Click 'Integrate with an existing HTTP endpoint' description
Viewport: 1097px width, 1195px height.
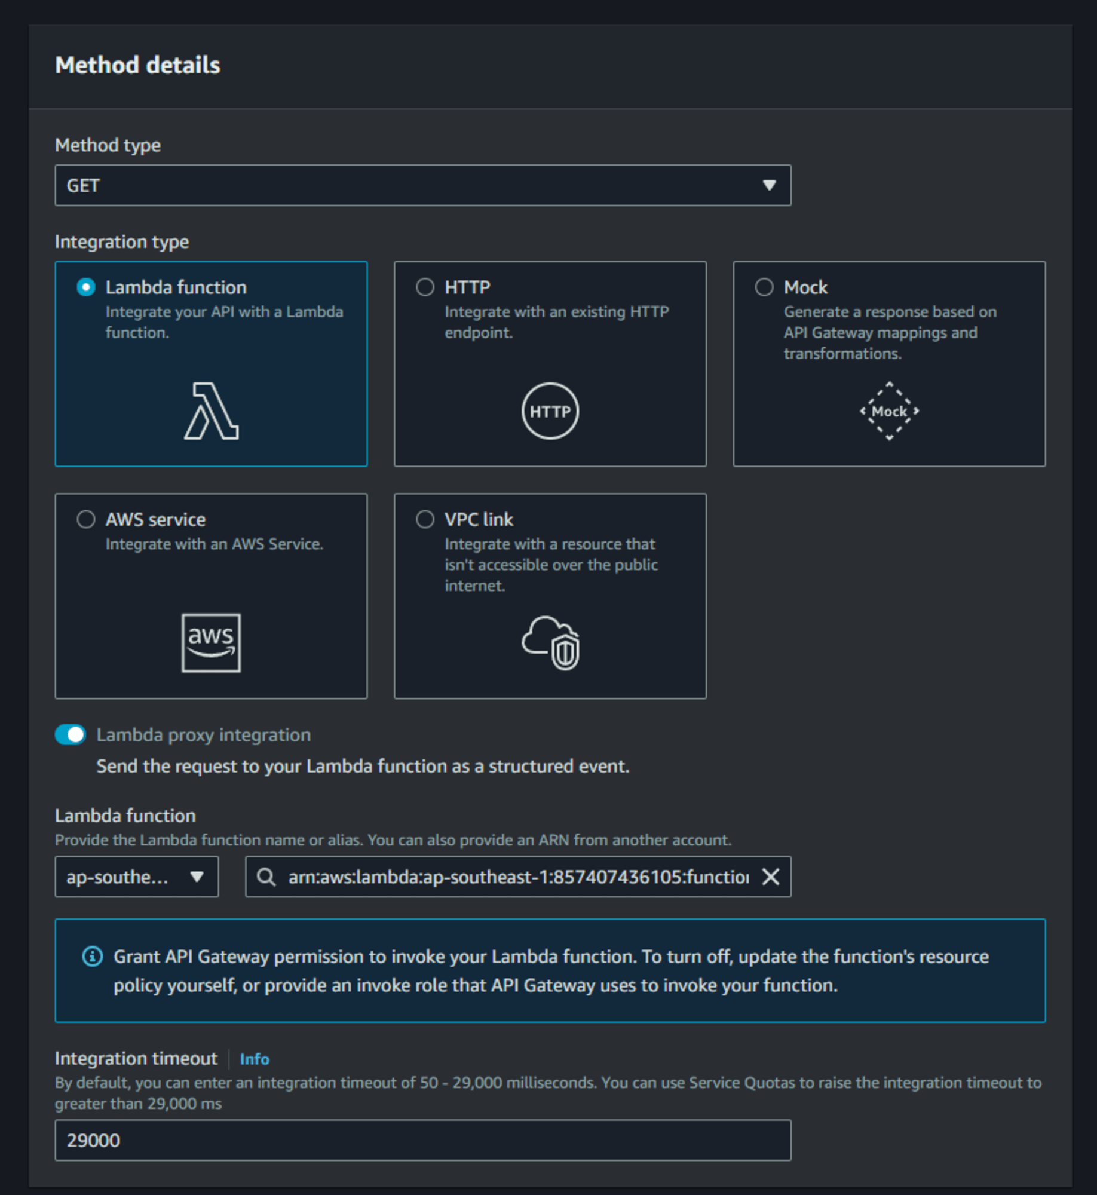point(557,322)
